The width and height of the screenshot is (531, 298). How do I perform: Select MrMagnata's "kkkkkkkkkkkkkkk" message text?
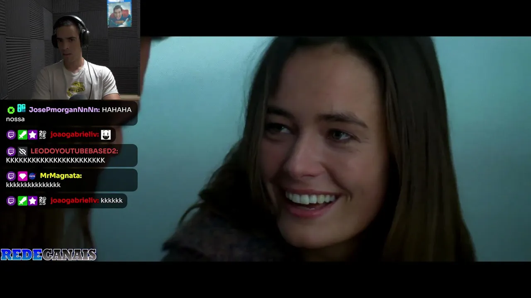[33, 185]
